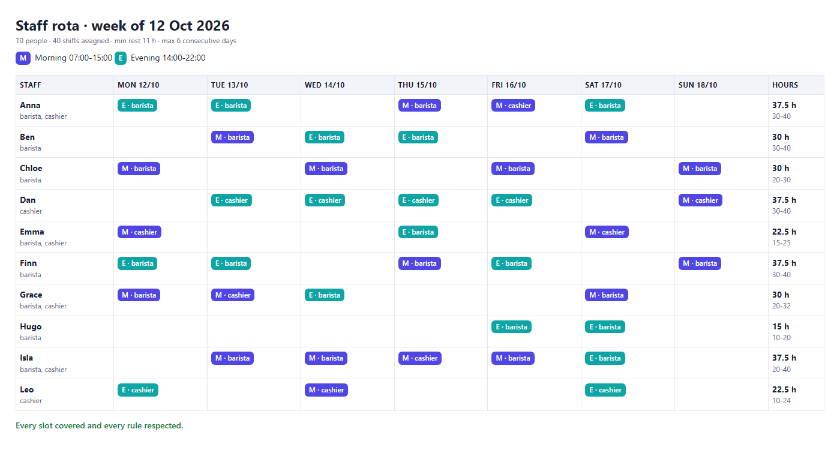Click Emma's Thursday evening barista shift
This screenshot has width=840, height=456.
418,232
